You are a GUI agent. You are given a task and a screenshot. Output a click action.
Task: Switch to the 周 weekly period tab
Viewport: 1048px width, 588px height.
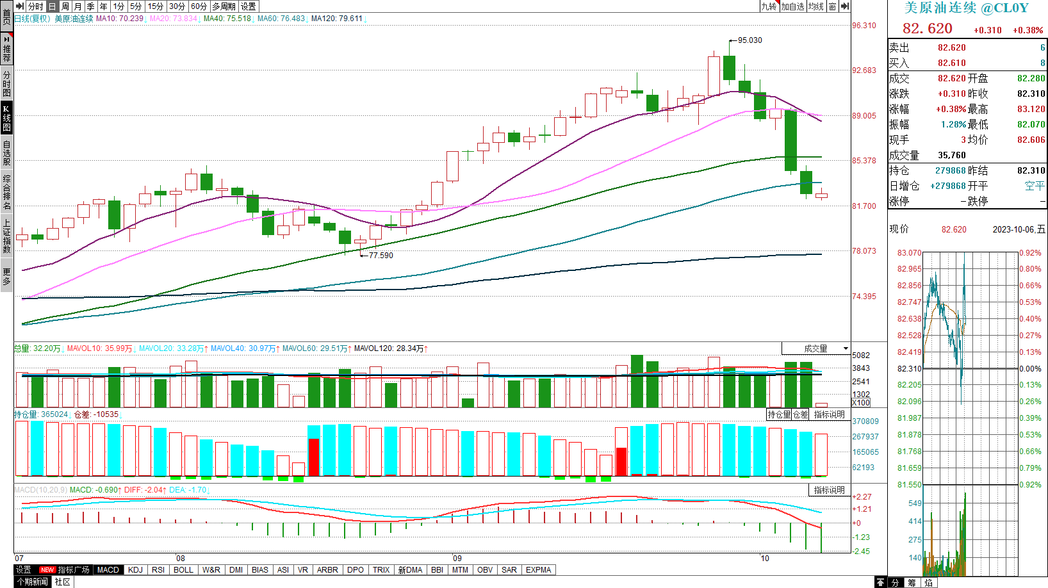[65, 6]
